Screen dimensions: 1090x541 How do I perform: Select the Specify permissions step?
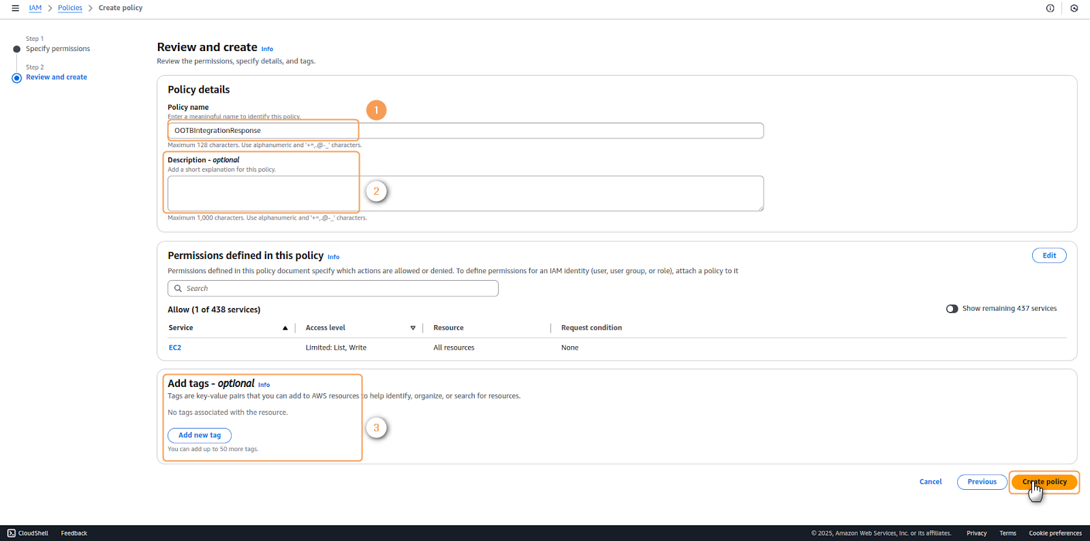pyautogui.click(x=57, y=49)
